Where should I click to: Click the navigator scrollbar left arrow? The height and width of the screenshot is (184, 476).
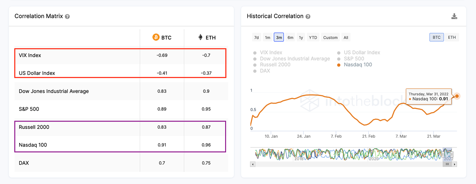[x=252, y=164]
